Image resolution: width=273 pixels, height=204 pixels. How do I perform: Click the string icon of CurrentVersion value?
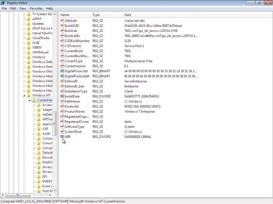click(62, 66)
